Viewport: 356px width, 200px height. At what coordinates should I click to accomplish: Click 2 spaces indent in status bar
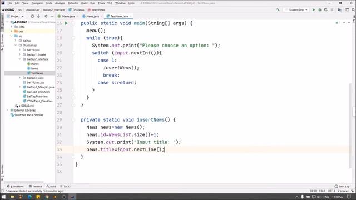[x=343, y=191]
